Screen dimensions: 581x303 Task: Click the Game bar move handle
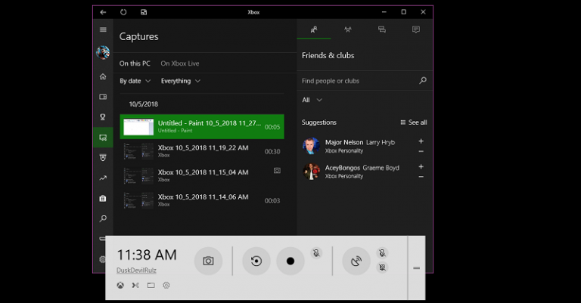tap(417, 267)
